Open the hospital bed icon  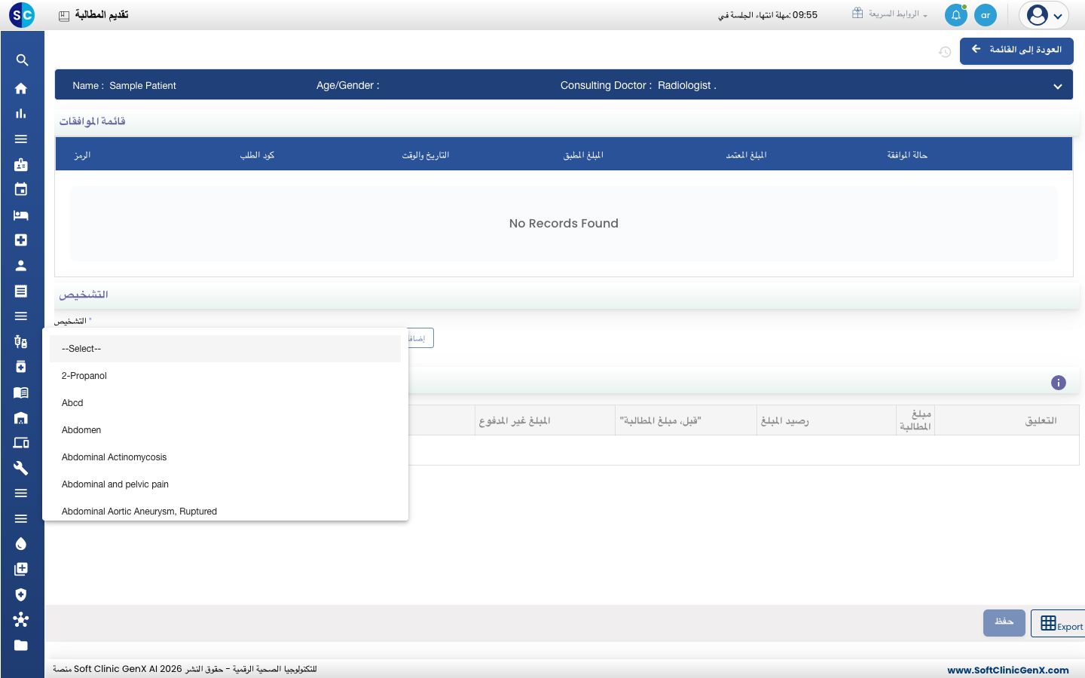(x=21, y=215)
